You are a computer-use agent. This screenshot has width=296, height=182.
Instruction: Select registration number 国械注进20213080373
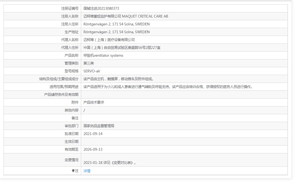tap(101, 8)
